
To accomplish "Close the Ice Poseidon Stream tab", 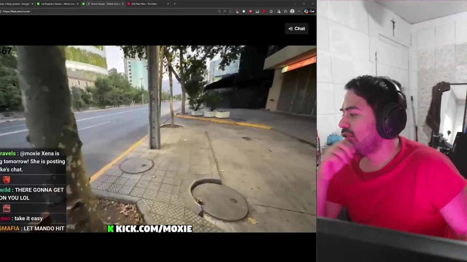I will (77, 4).
